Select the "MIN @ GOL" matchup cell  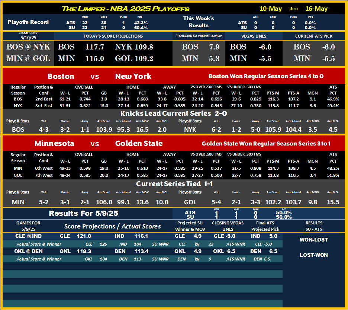(x=28, y=58)
